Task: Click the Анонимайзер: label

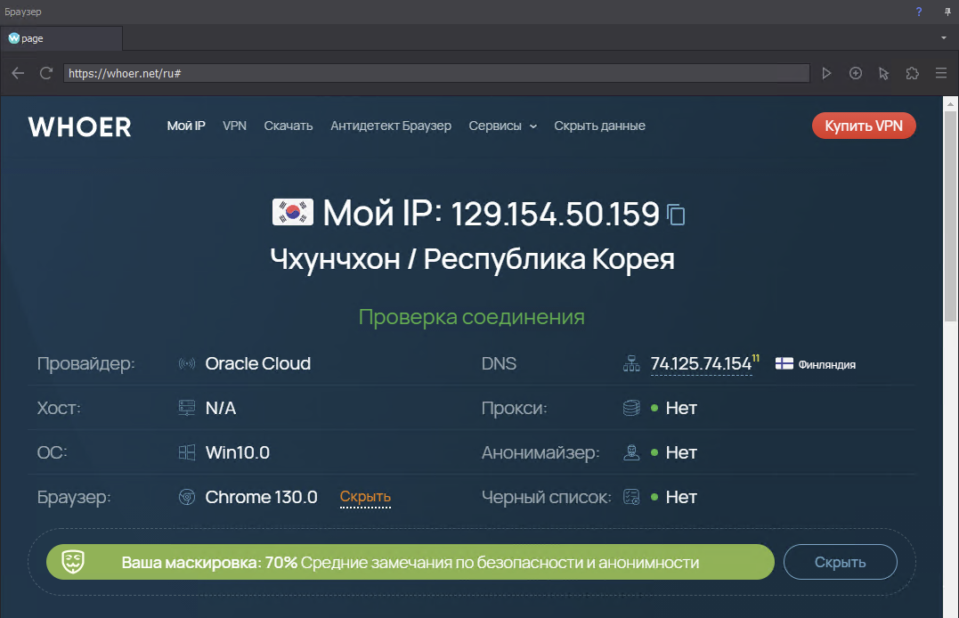Action: tap(540, 452)
